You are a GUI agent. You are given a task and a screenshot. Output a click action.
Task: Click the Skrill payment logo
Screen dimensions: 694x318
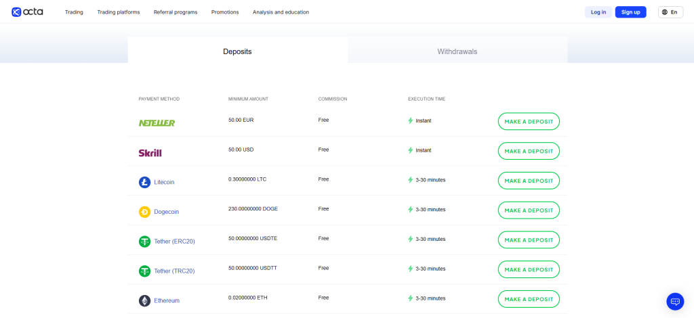click(150, 153)
